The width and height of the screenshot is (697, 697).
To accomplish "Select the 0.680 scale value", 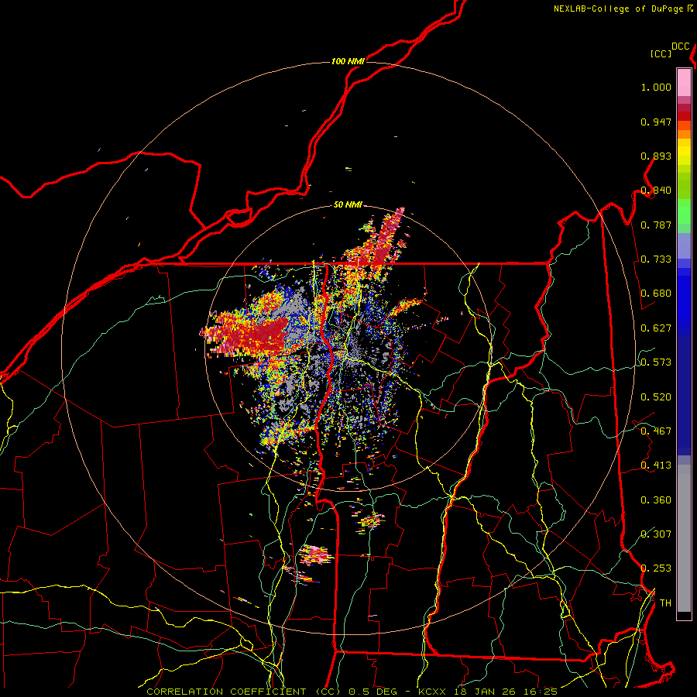I will tap(656, 294).
